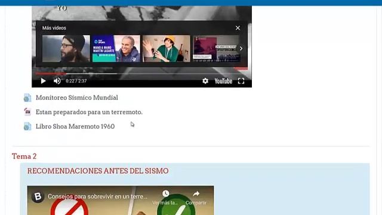
Task: Open the yellow beanie guy video thumbnail
Action: (x=167, y=48)
